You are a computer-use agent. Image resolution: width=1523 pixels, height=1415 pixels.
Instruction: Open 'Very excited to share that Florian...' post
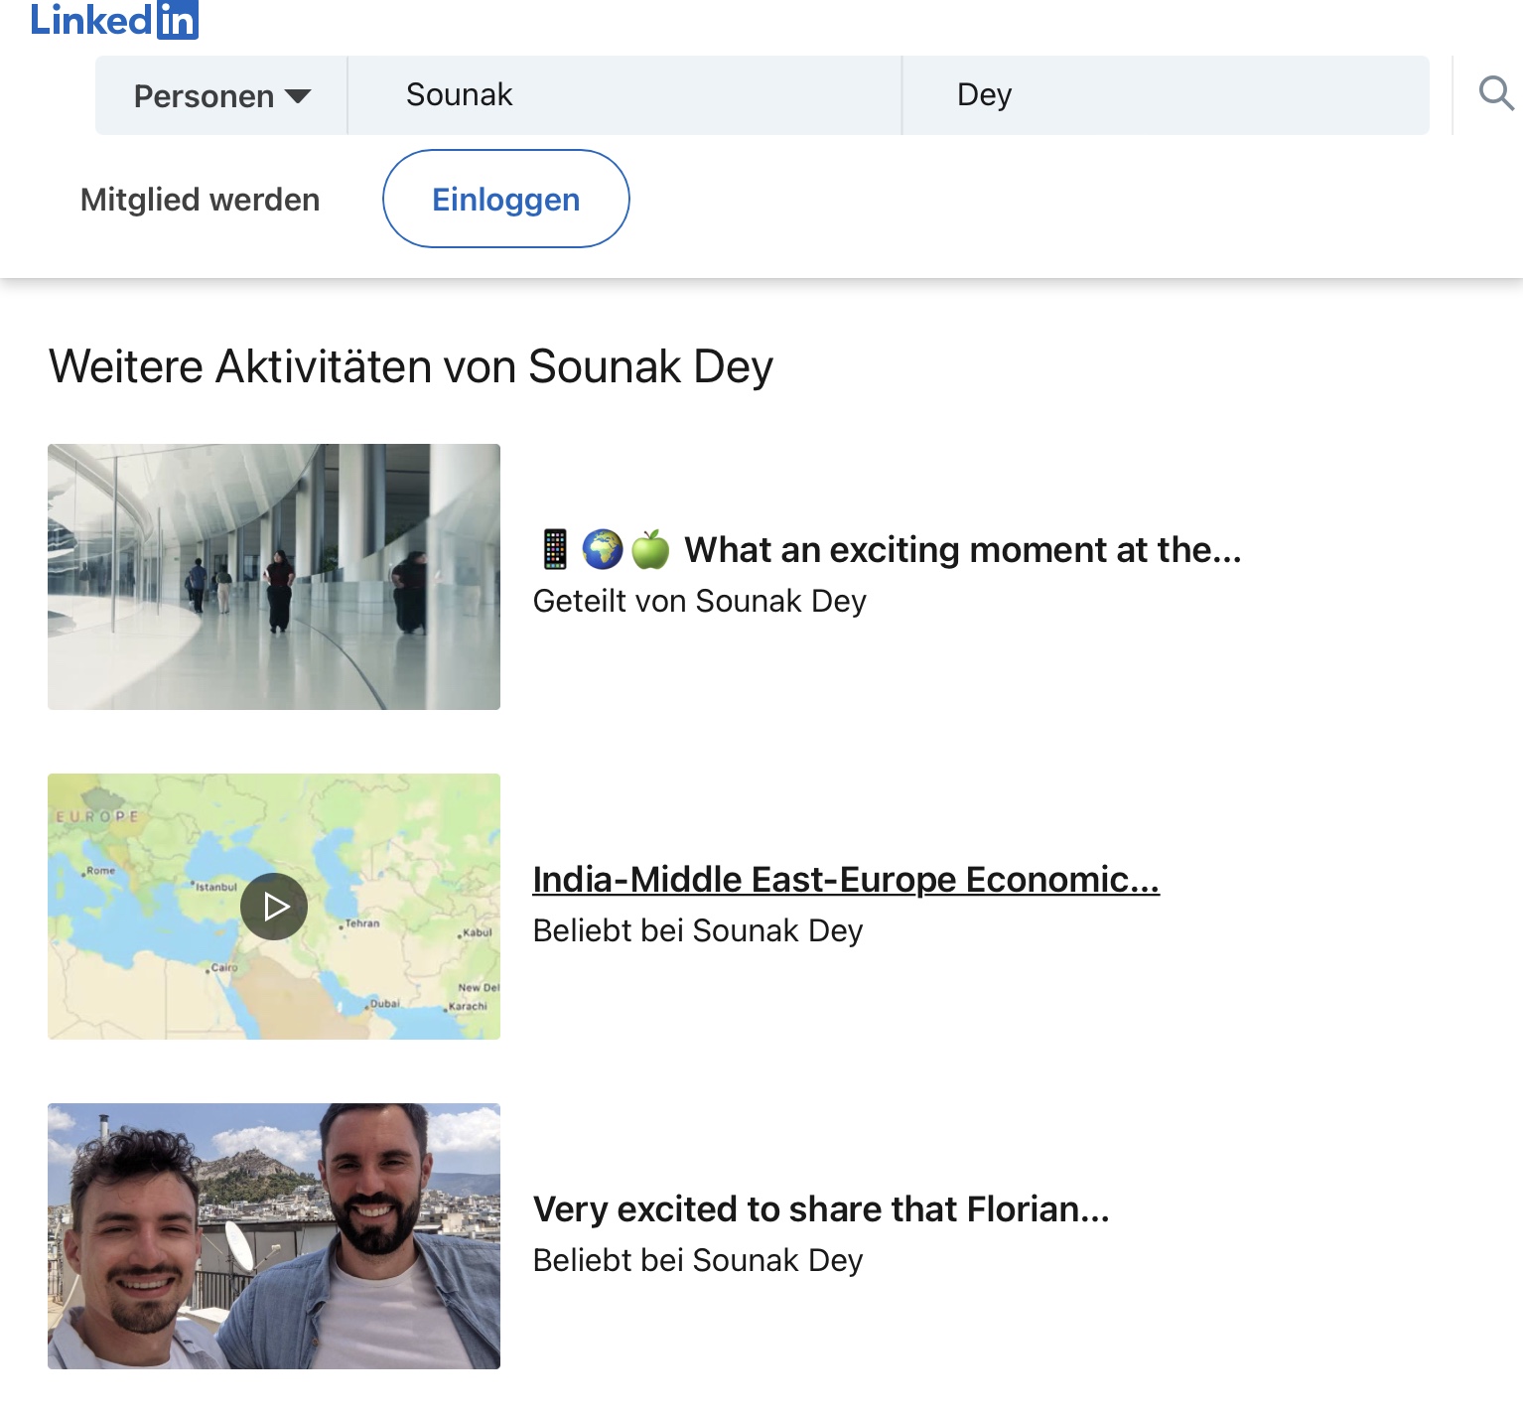click(x=821, y=1209)
